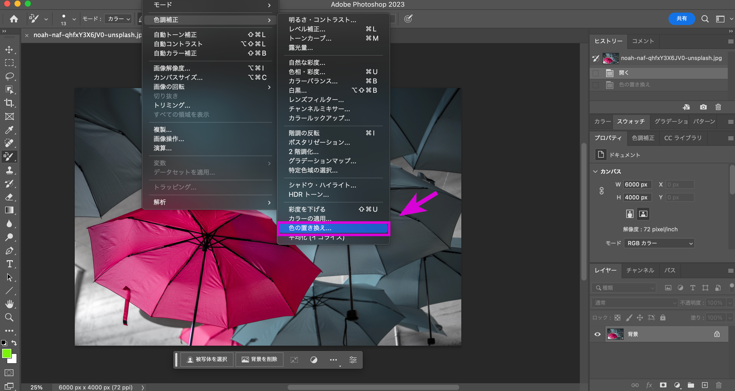This screenshot has height=391, width=735.
Task: Toggle history brush source box beside 開く
Action: 596,73
